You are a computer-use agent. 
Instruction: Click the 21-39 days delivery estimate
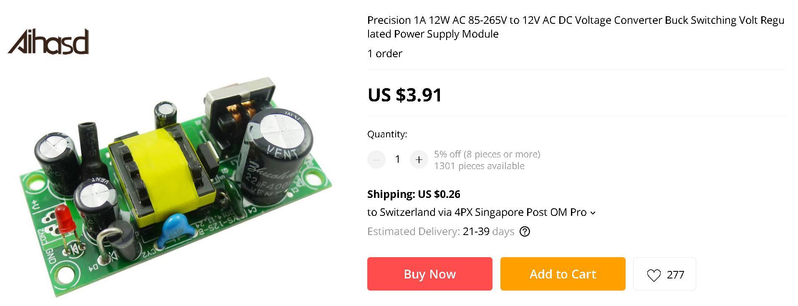click(x=488, y=231)
